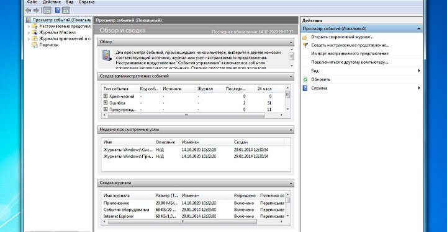
Task: Sort by the Изменен column in recent nodes
Action: tap(190, 142)
